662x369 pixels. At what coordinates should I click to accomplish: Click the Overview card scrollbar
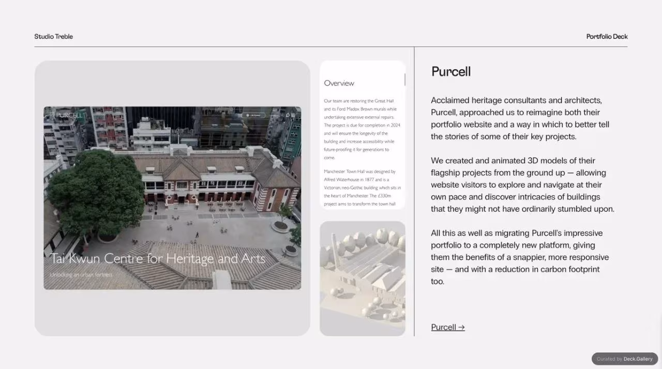pos(404,80)
